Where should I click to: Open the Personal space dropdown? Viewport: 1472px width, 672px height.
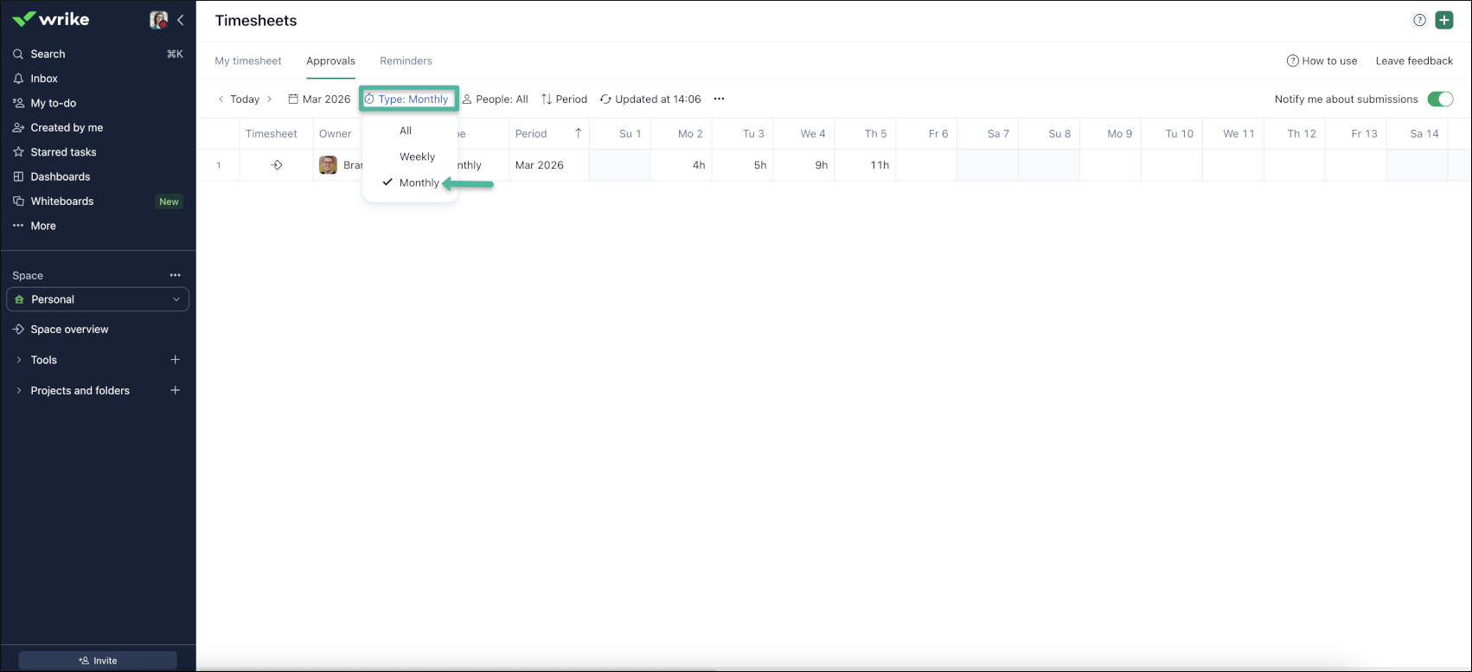[98, 299]
